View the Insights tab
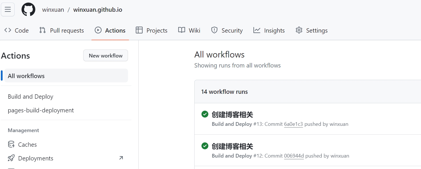 pyautogui.click(x=269, y=30)
